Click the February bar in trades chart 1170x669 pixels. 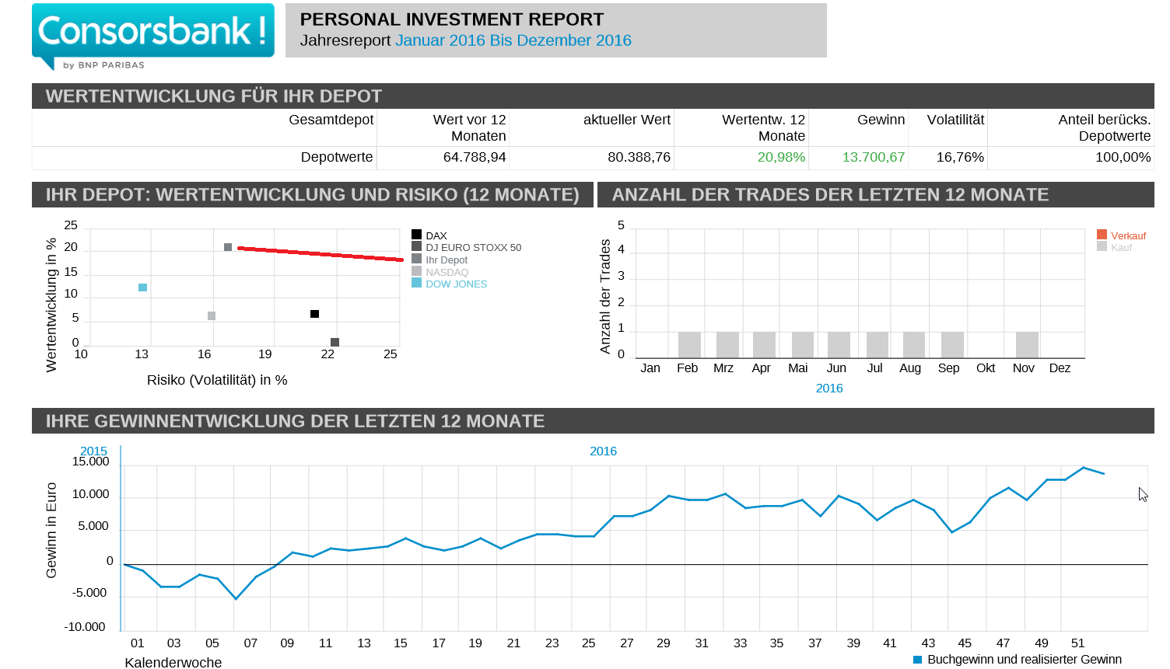pos(689,344)
